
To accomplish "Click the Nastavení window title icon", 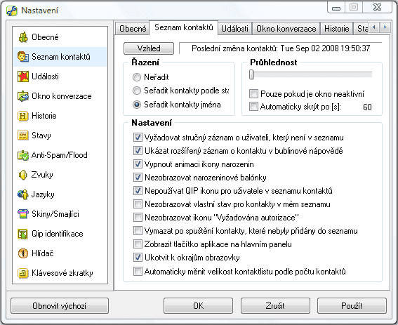I will pos(12,11).
